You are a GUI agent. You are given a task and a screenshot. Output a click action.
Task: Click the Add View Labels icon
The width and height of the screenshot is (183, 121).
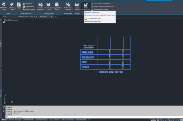12,6
